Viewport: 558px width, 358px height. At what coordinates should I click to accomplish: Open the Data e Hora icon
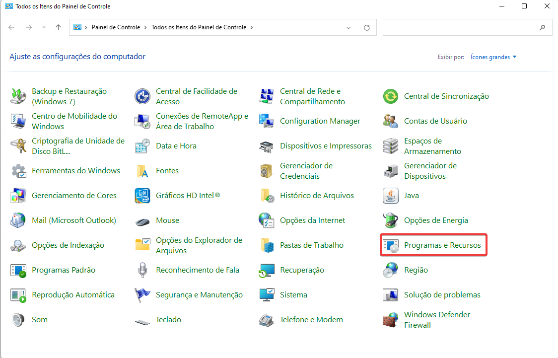142,146
